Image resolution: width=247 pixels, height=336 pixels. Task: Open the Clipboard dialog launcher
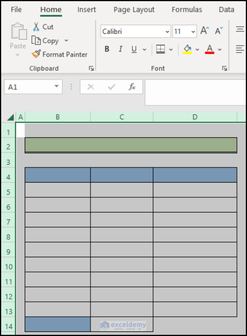91,68
